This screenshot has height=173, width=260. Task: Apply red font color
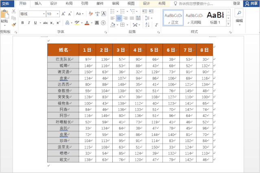tap(87, 23)
